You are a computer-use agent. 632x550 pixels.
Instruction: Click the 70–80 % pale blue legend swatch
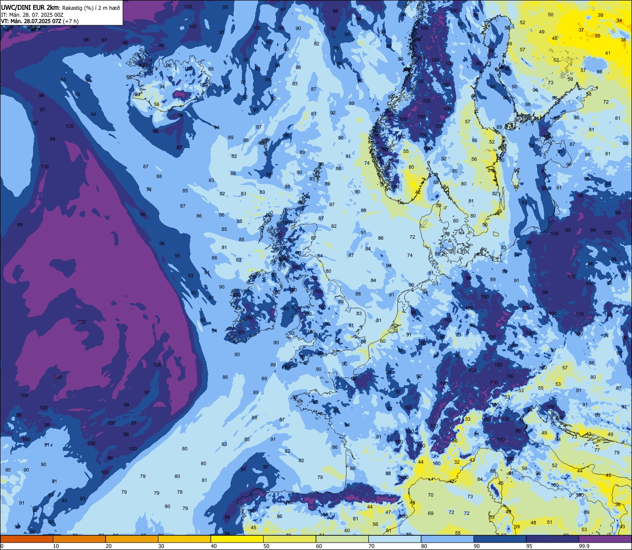click(x=395, y=539)
